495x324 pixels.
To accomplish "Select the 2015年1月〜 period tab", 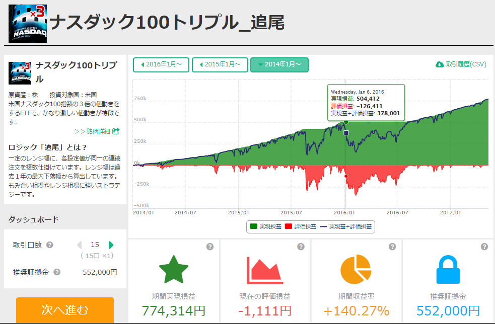I will (220, 65).
